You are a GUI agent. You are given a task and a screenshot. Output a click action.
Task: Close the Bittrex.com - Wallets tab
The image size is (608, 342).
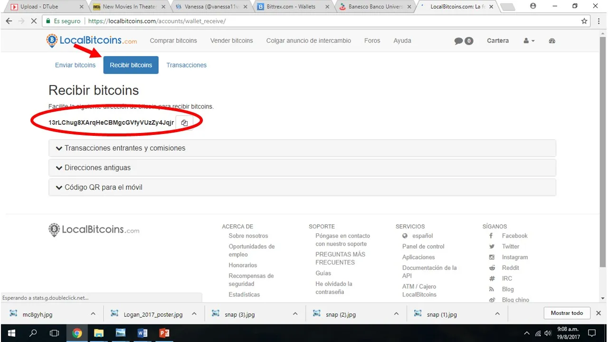328,7
